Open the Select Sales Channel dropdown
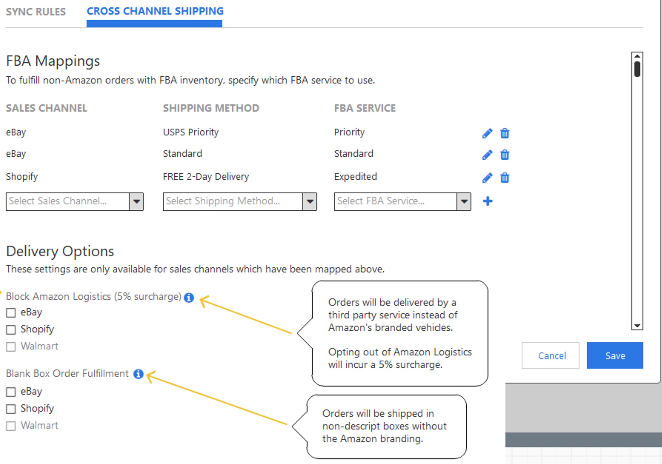Image resolution: width=662 pixels, height=464 pixels. 137,202
